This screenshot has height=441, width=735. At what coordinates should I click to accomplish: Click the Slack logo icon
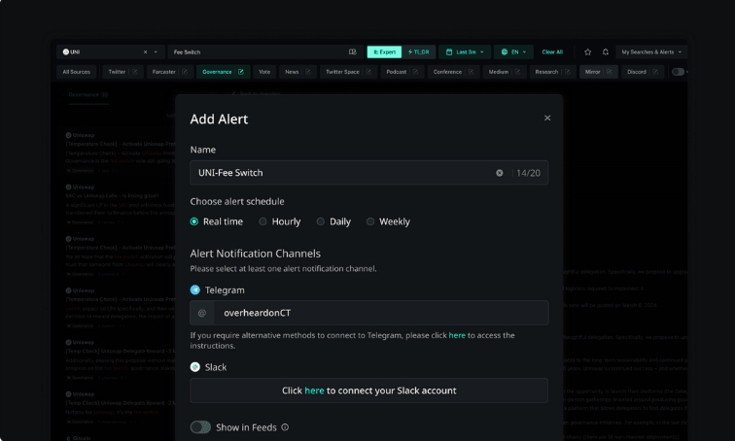pyautogui.click(x=195, y=367)
